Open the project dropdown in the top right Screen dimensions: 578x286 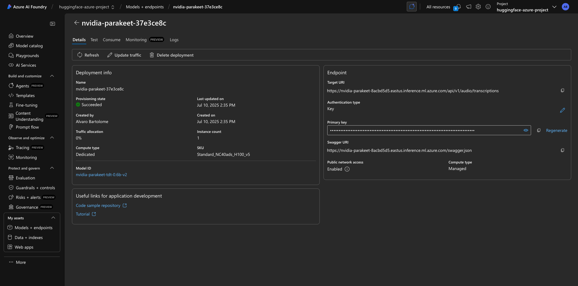point(554,7)
